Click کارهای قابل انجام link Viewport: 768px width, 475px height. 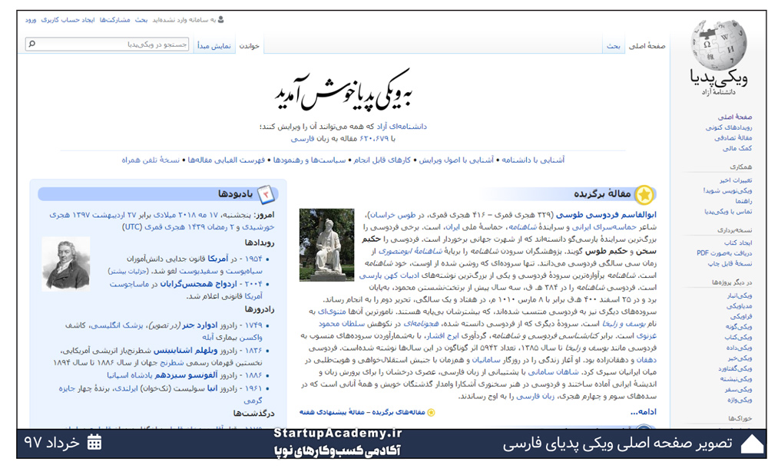pos(382,160)
